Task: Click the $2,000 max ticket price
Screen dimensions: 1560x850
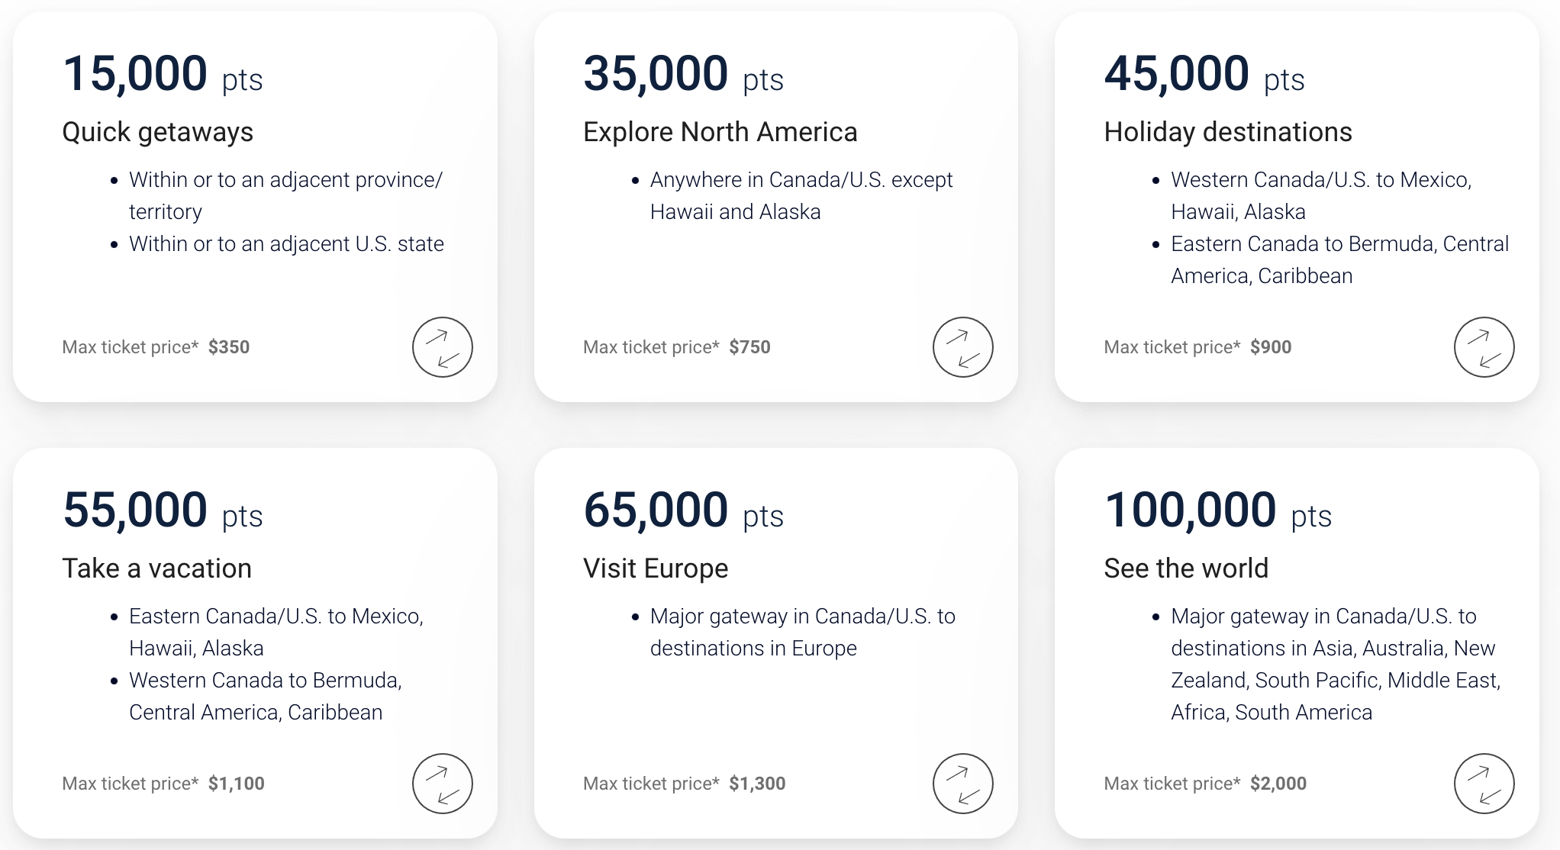Action: click(x=1278, y=783)
